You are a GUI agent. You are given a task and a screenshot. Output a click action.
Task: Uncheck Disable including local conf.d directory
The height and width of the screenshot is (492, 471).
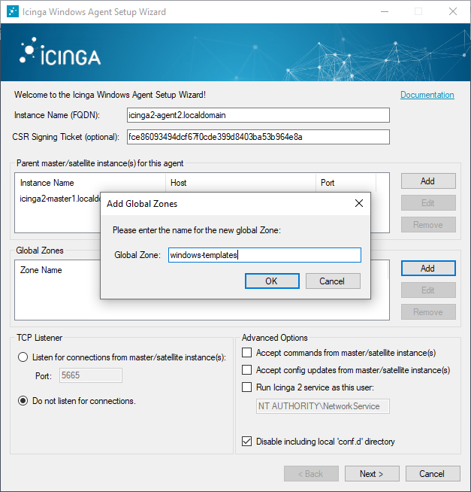(247, 442)
